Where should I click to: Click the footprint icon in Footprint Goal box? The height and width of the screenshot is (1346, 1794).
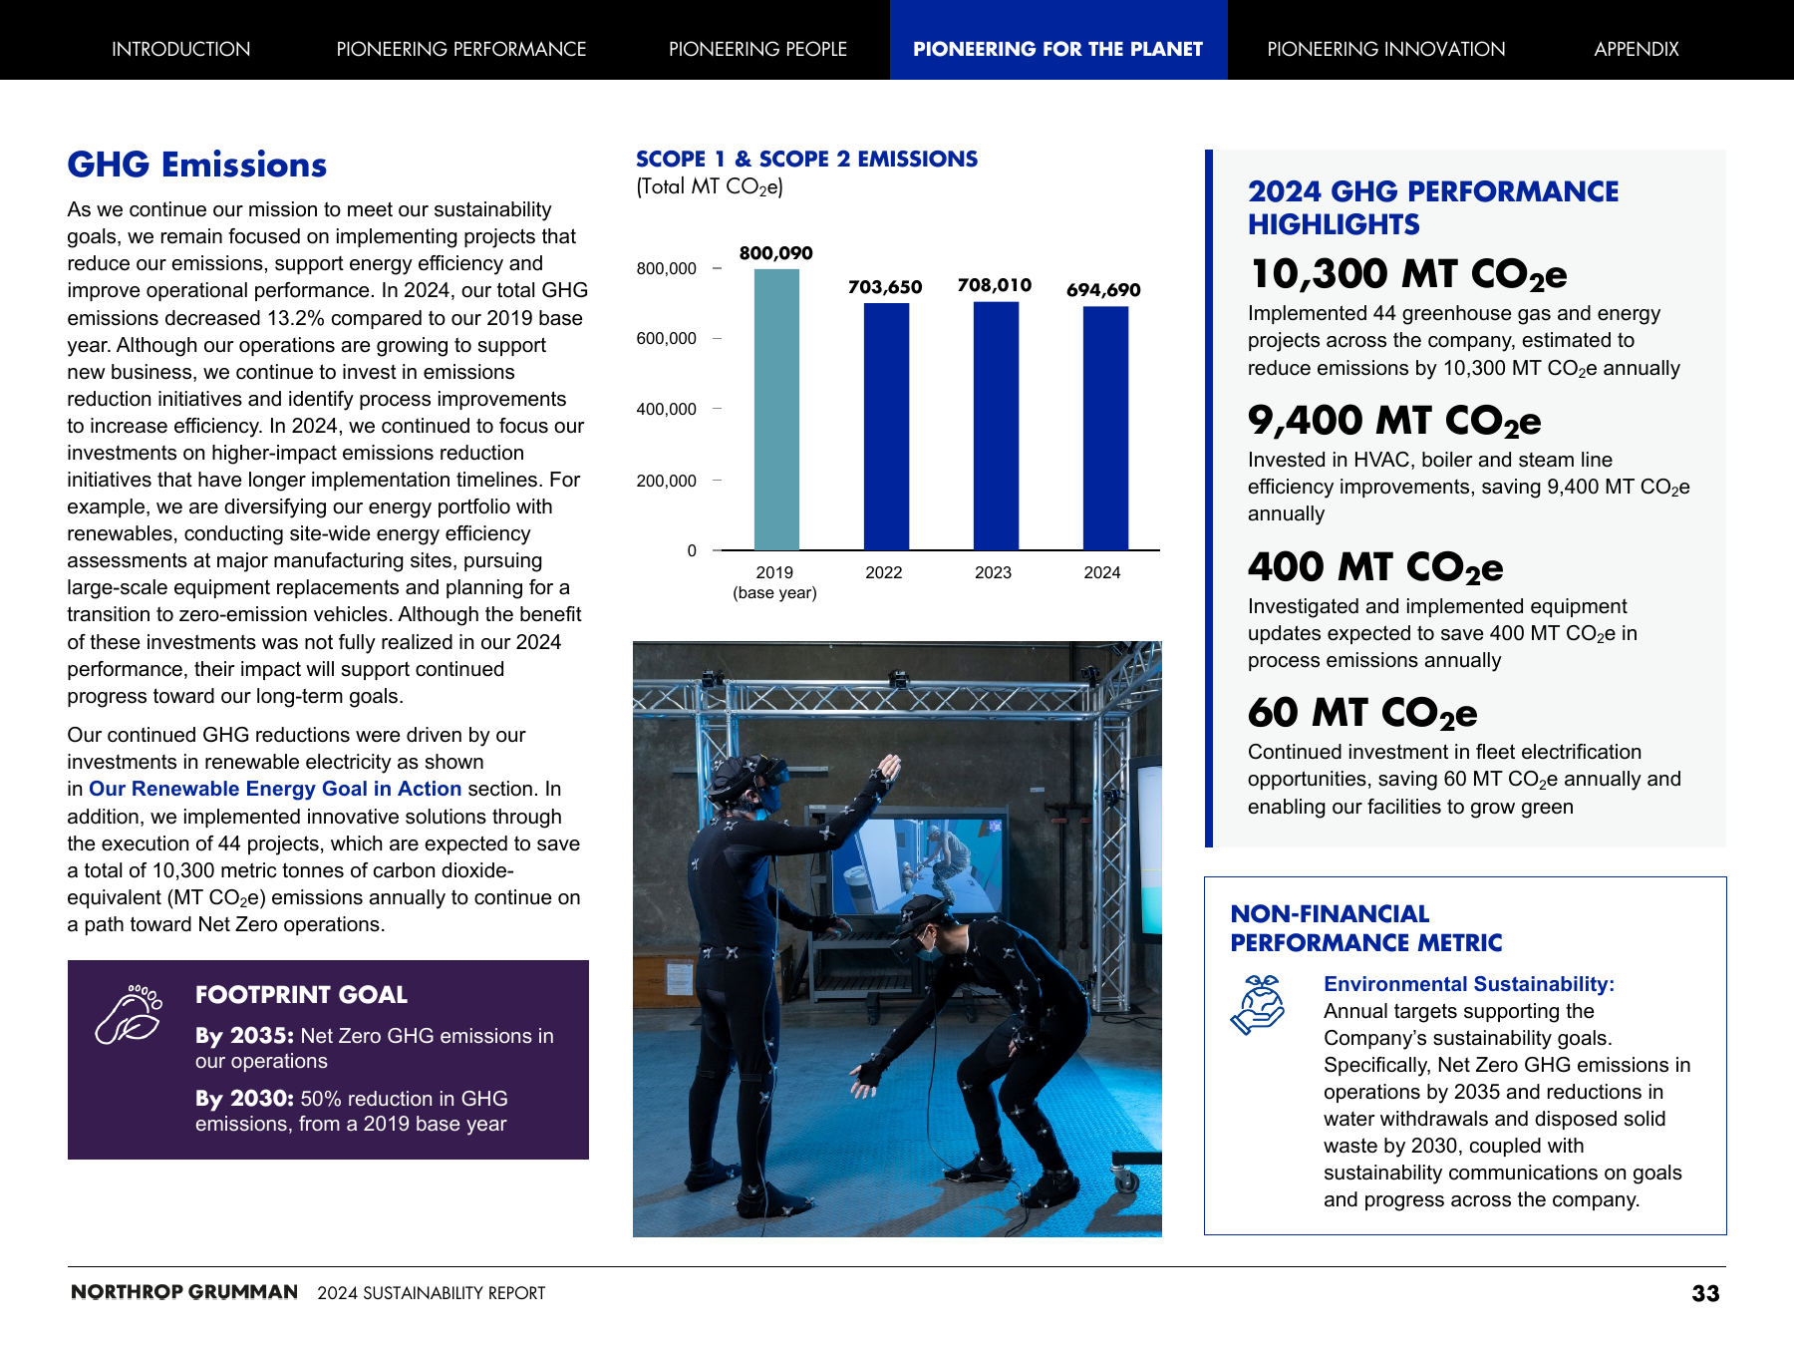tap(129, 1014)
